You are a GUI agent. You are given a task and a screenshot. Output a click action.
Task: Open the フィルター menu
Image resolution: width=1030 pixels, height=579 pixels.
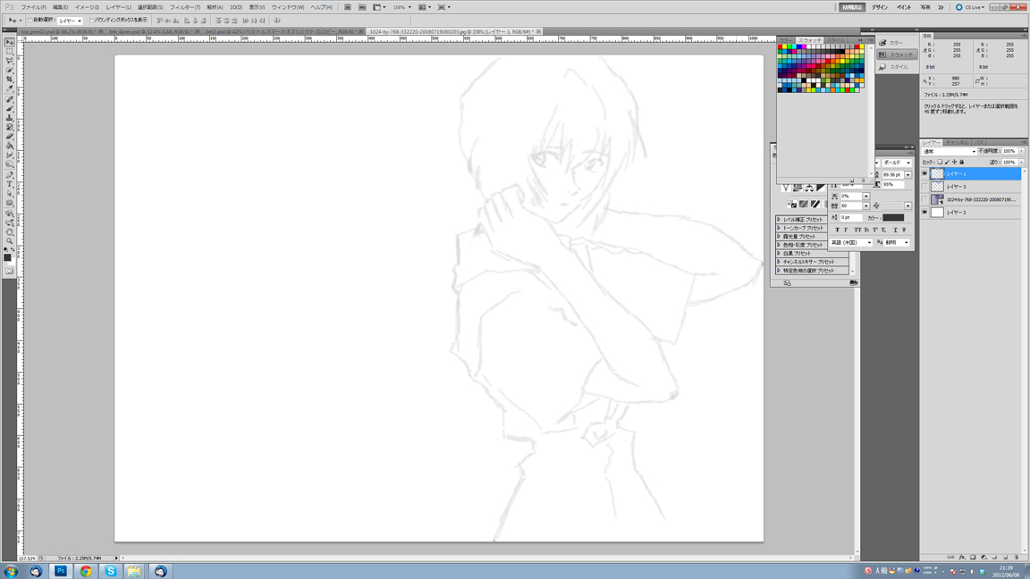pyautogui.click(x=185, y=7)
